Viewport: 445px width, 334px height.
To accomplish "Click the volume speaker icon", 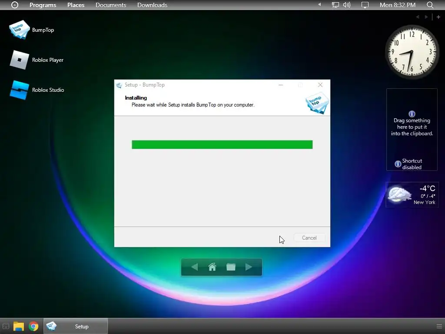I will point(346,5).
